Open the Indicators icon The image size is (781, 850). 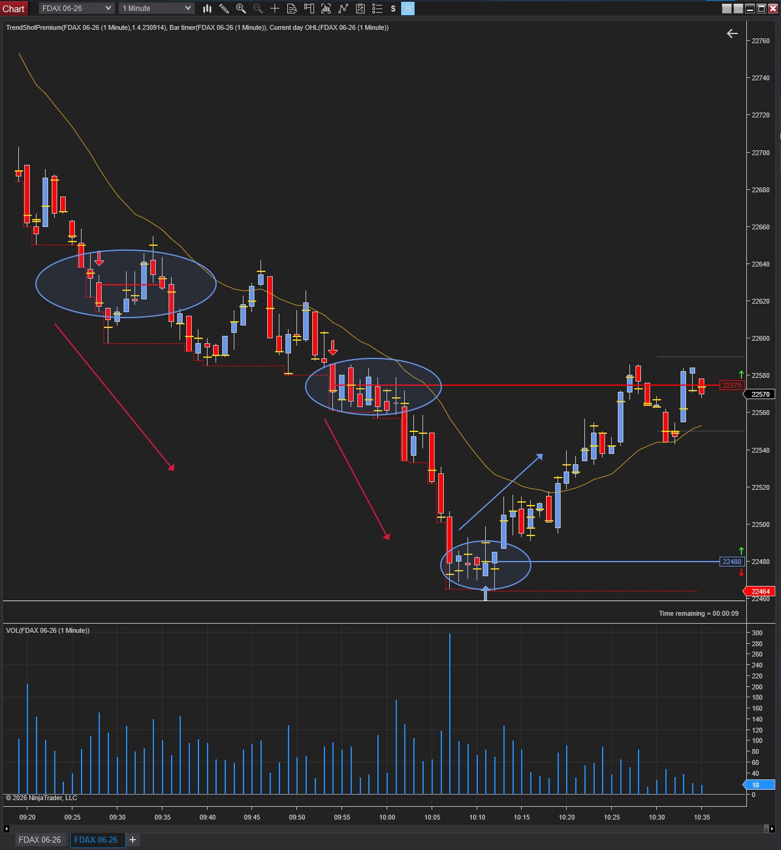coord(343,9)
